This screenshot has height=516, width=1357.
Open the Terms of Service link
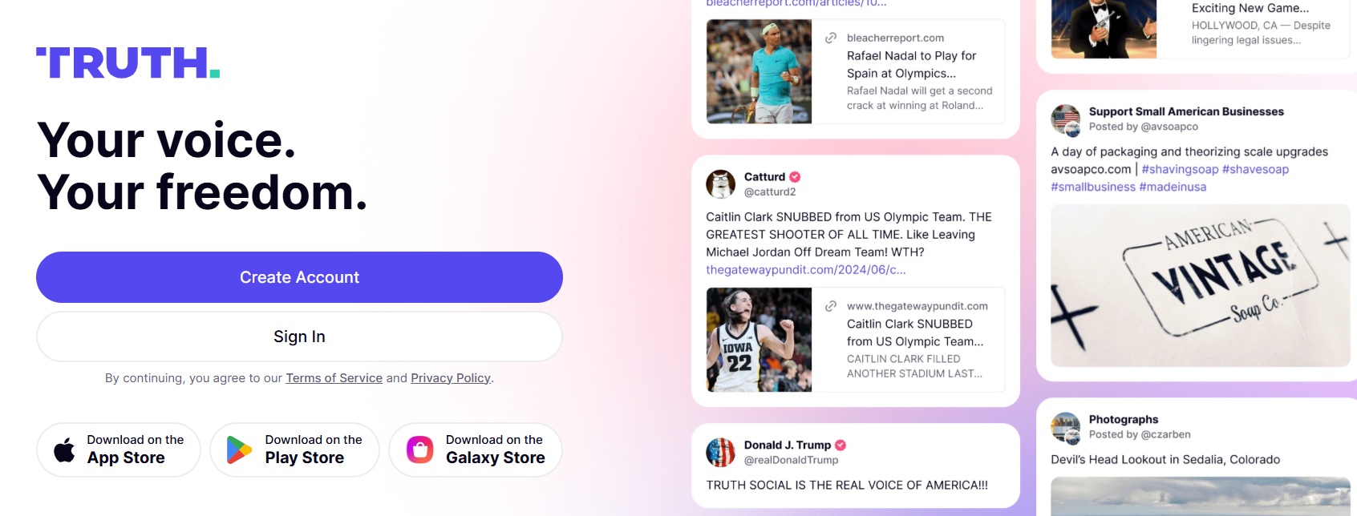click(x=334, y=378)
